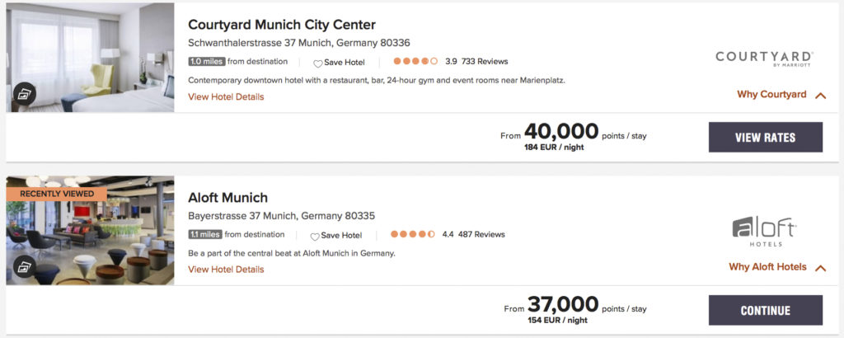
Task: Click Aloft Munich rating circles
Action: click(x=412, y=235)
